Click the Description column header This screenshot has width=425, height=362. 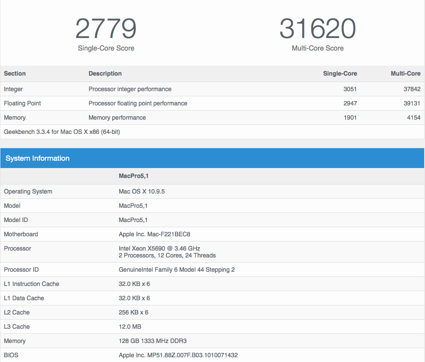coord(105,73)
